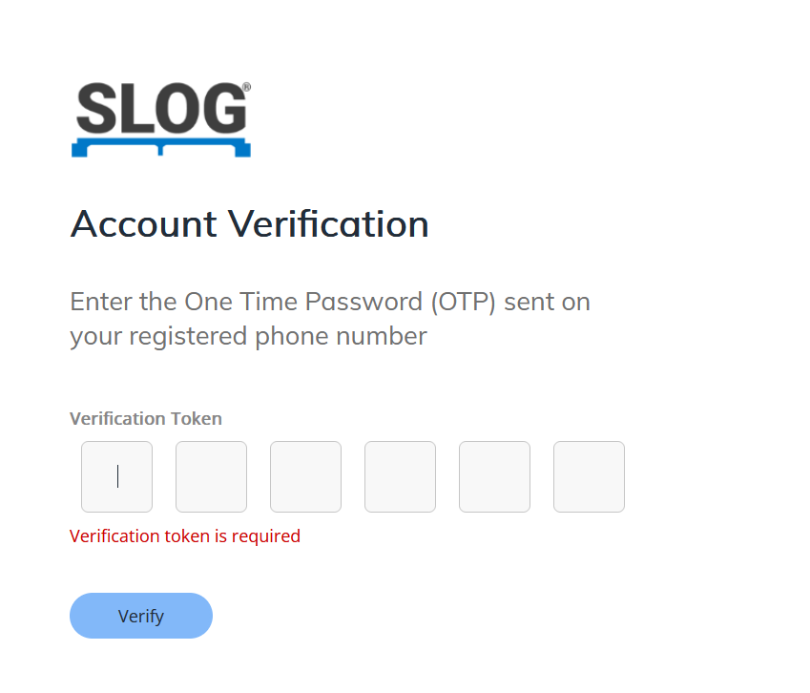Image resolution: width=810 pixels, height=693 pixels.
Task: Click the "Verification token is required" error
Action: pos(184,536)
